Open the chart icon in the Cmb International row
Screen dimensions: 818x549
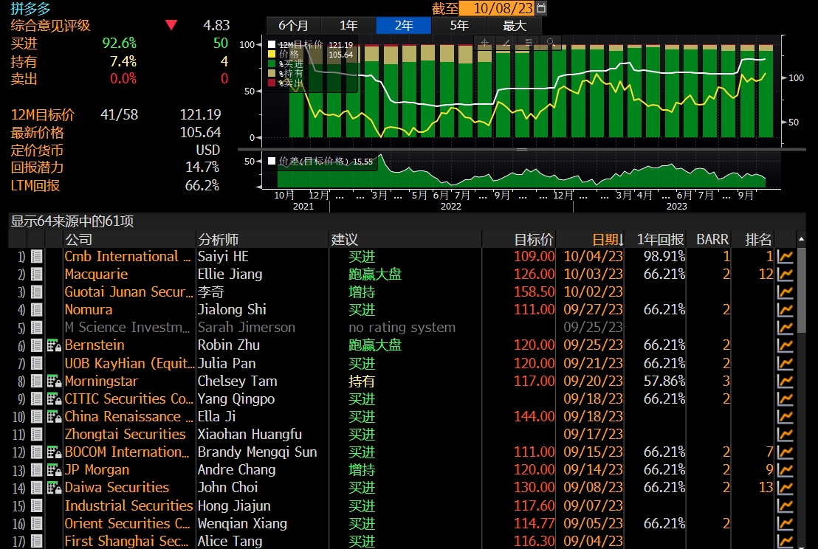(x=785, y=257)
